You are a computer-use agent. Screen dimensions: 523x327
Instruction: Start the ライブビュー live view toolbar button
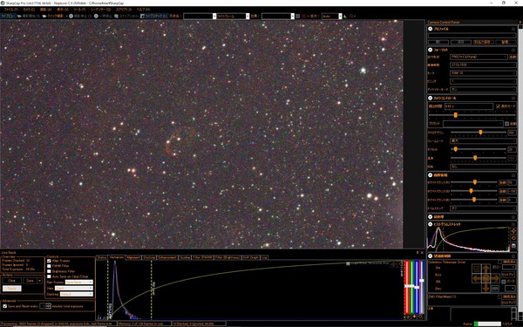(9, 16)
